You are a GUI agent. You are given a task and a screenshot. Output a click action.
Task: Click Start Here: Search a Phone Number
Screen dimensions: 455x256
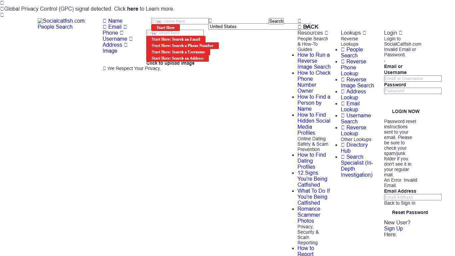(x=183, y=46)
